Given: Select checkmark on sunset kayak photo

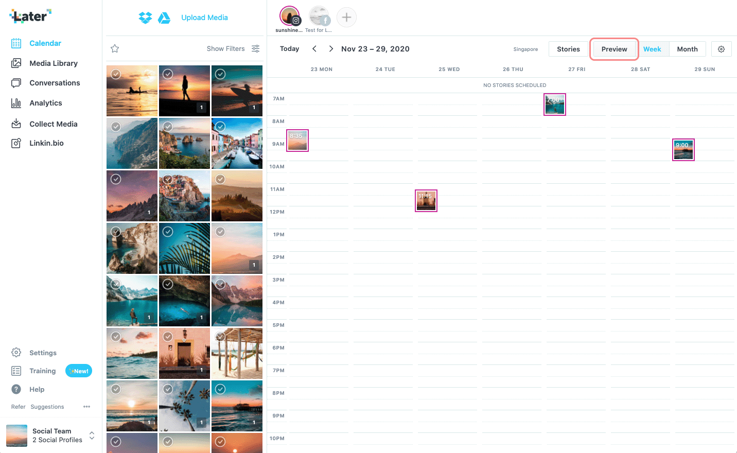Looking at the screenshot, I should (x=116, y=74).
